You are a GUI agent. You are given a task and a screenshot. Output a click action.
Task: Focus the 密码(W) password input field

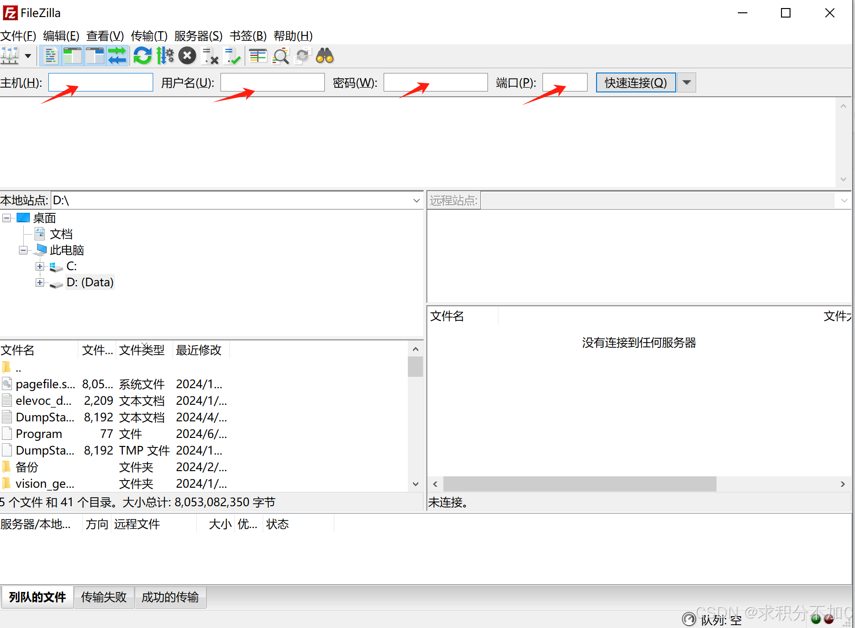coord(436,82)
